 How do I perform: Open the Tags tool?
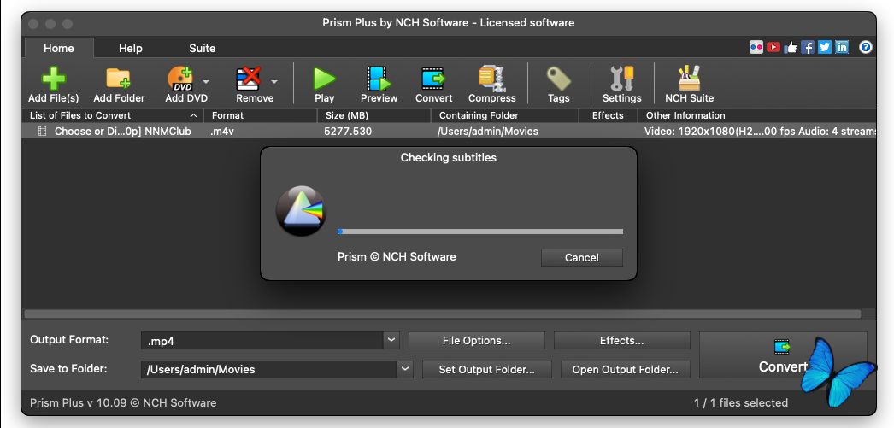click(558, 79)
